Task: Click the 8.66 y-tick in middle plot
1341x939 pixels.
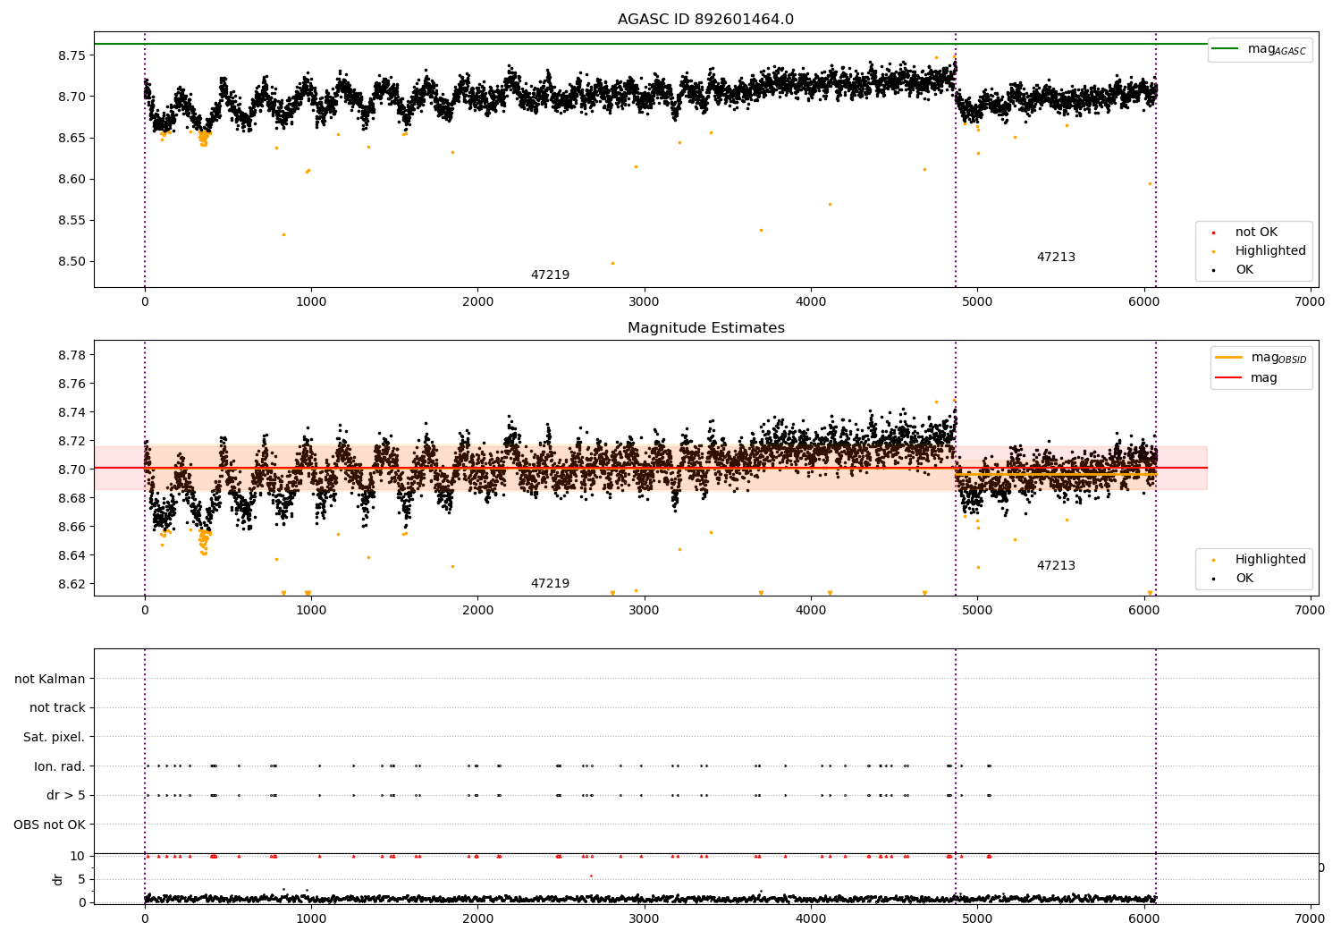Action: click(72, 527)
